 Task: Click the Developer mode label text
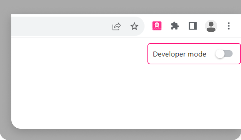[x=179, y=54]
